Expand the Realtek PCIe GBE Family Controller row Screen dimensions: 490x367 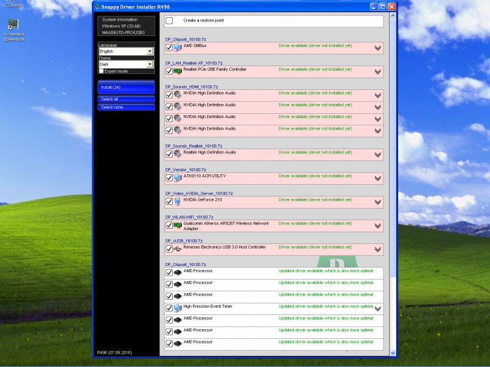[377, 72]
